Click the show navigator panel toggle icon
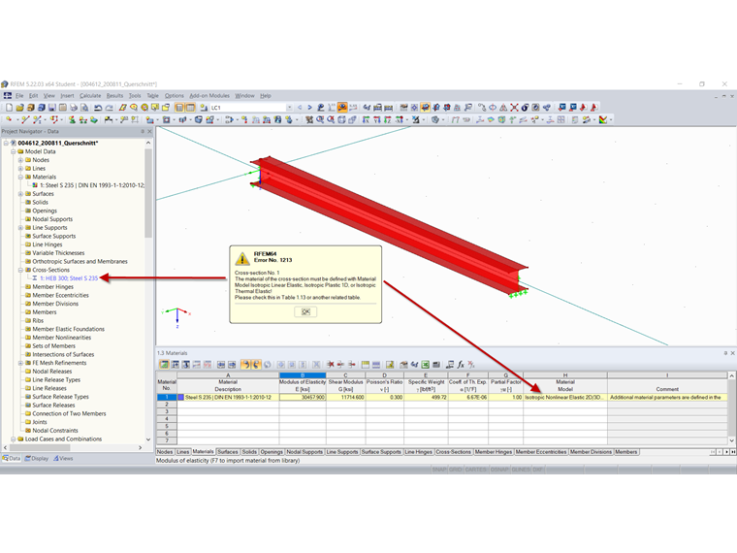737x553 pixels. [179, 108]
